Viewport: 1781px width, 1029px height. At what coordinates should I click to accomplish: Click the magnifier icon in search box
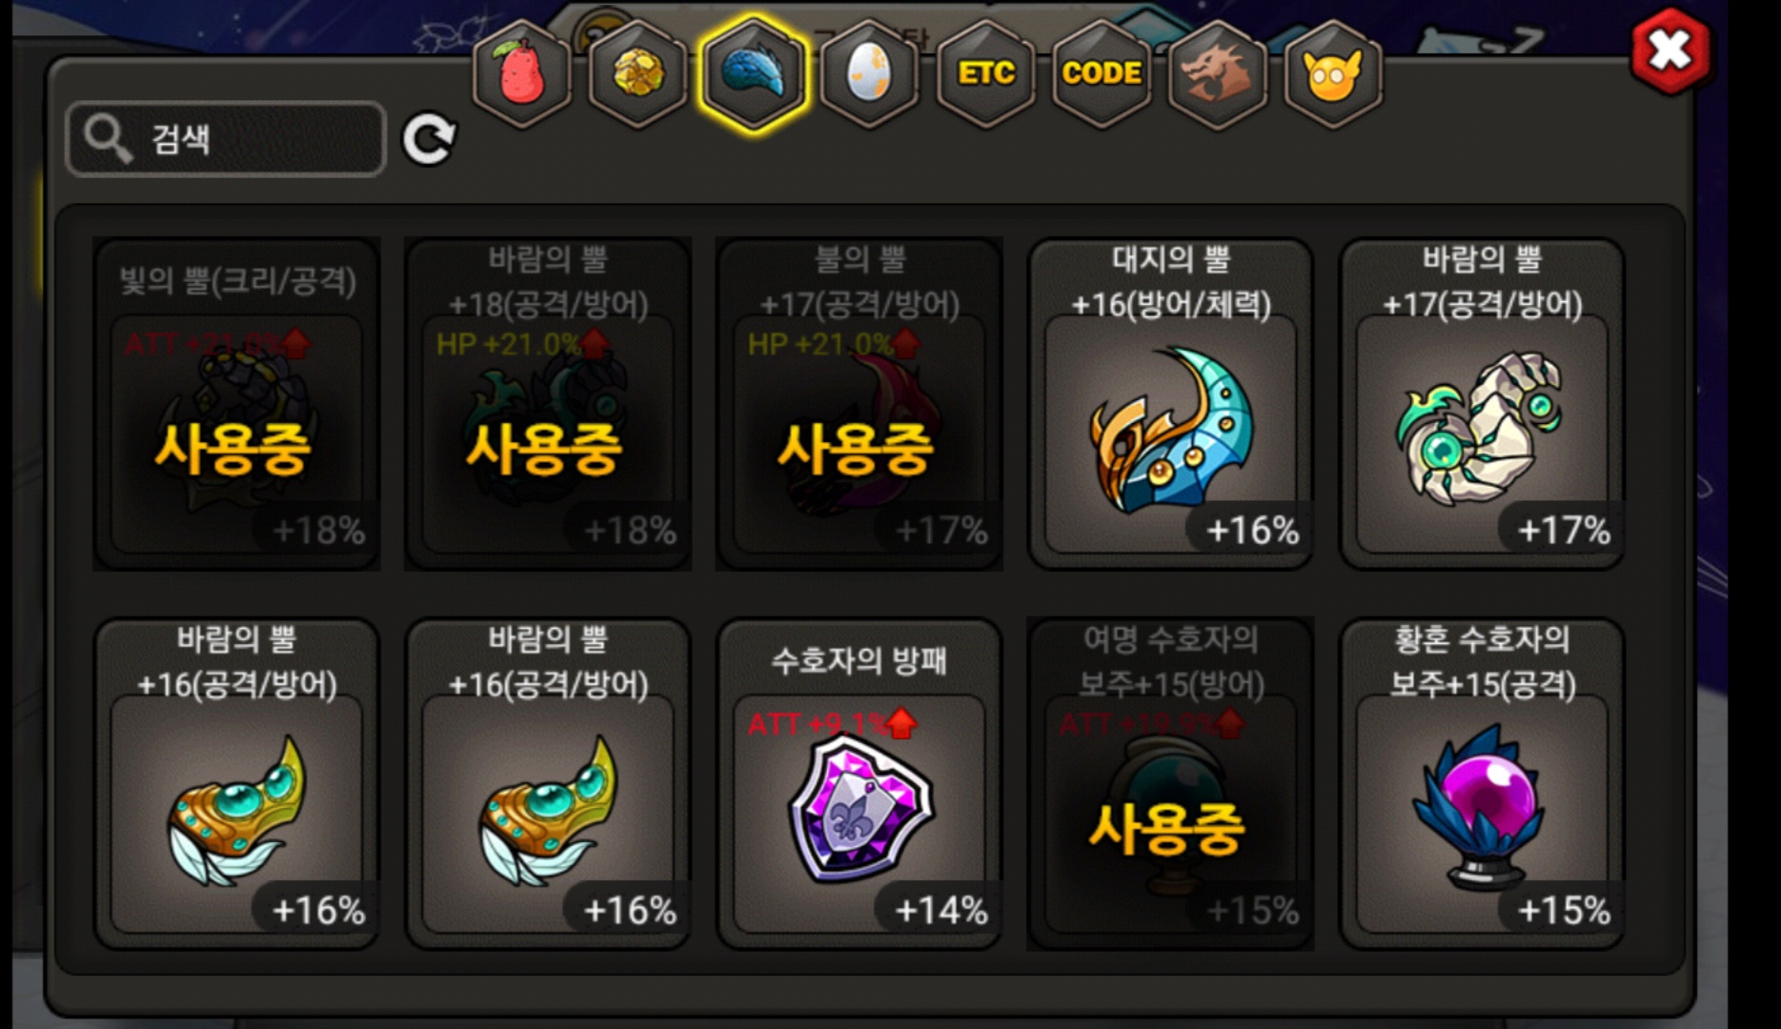(108, 139)
